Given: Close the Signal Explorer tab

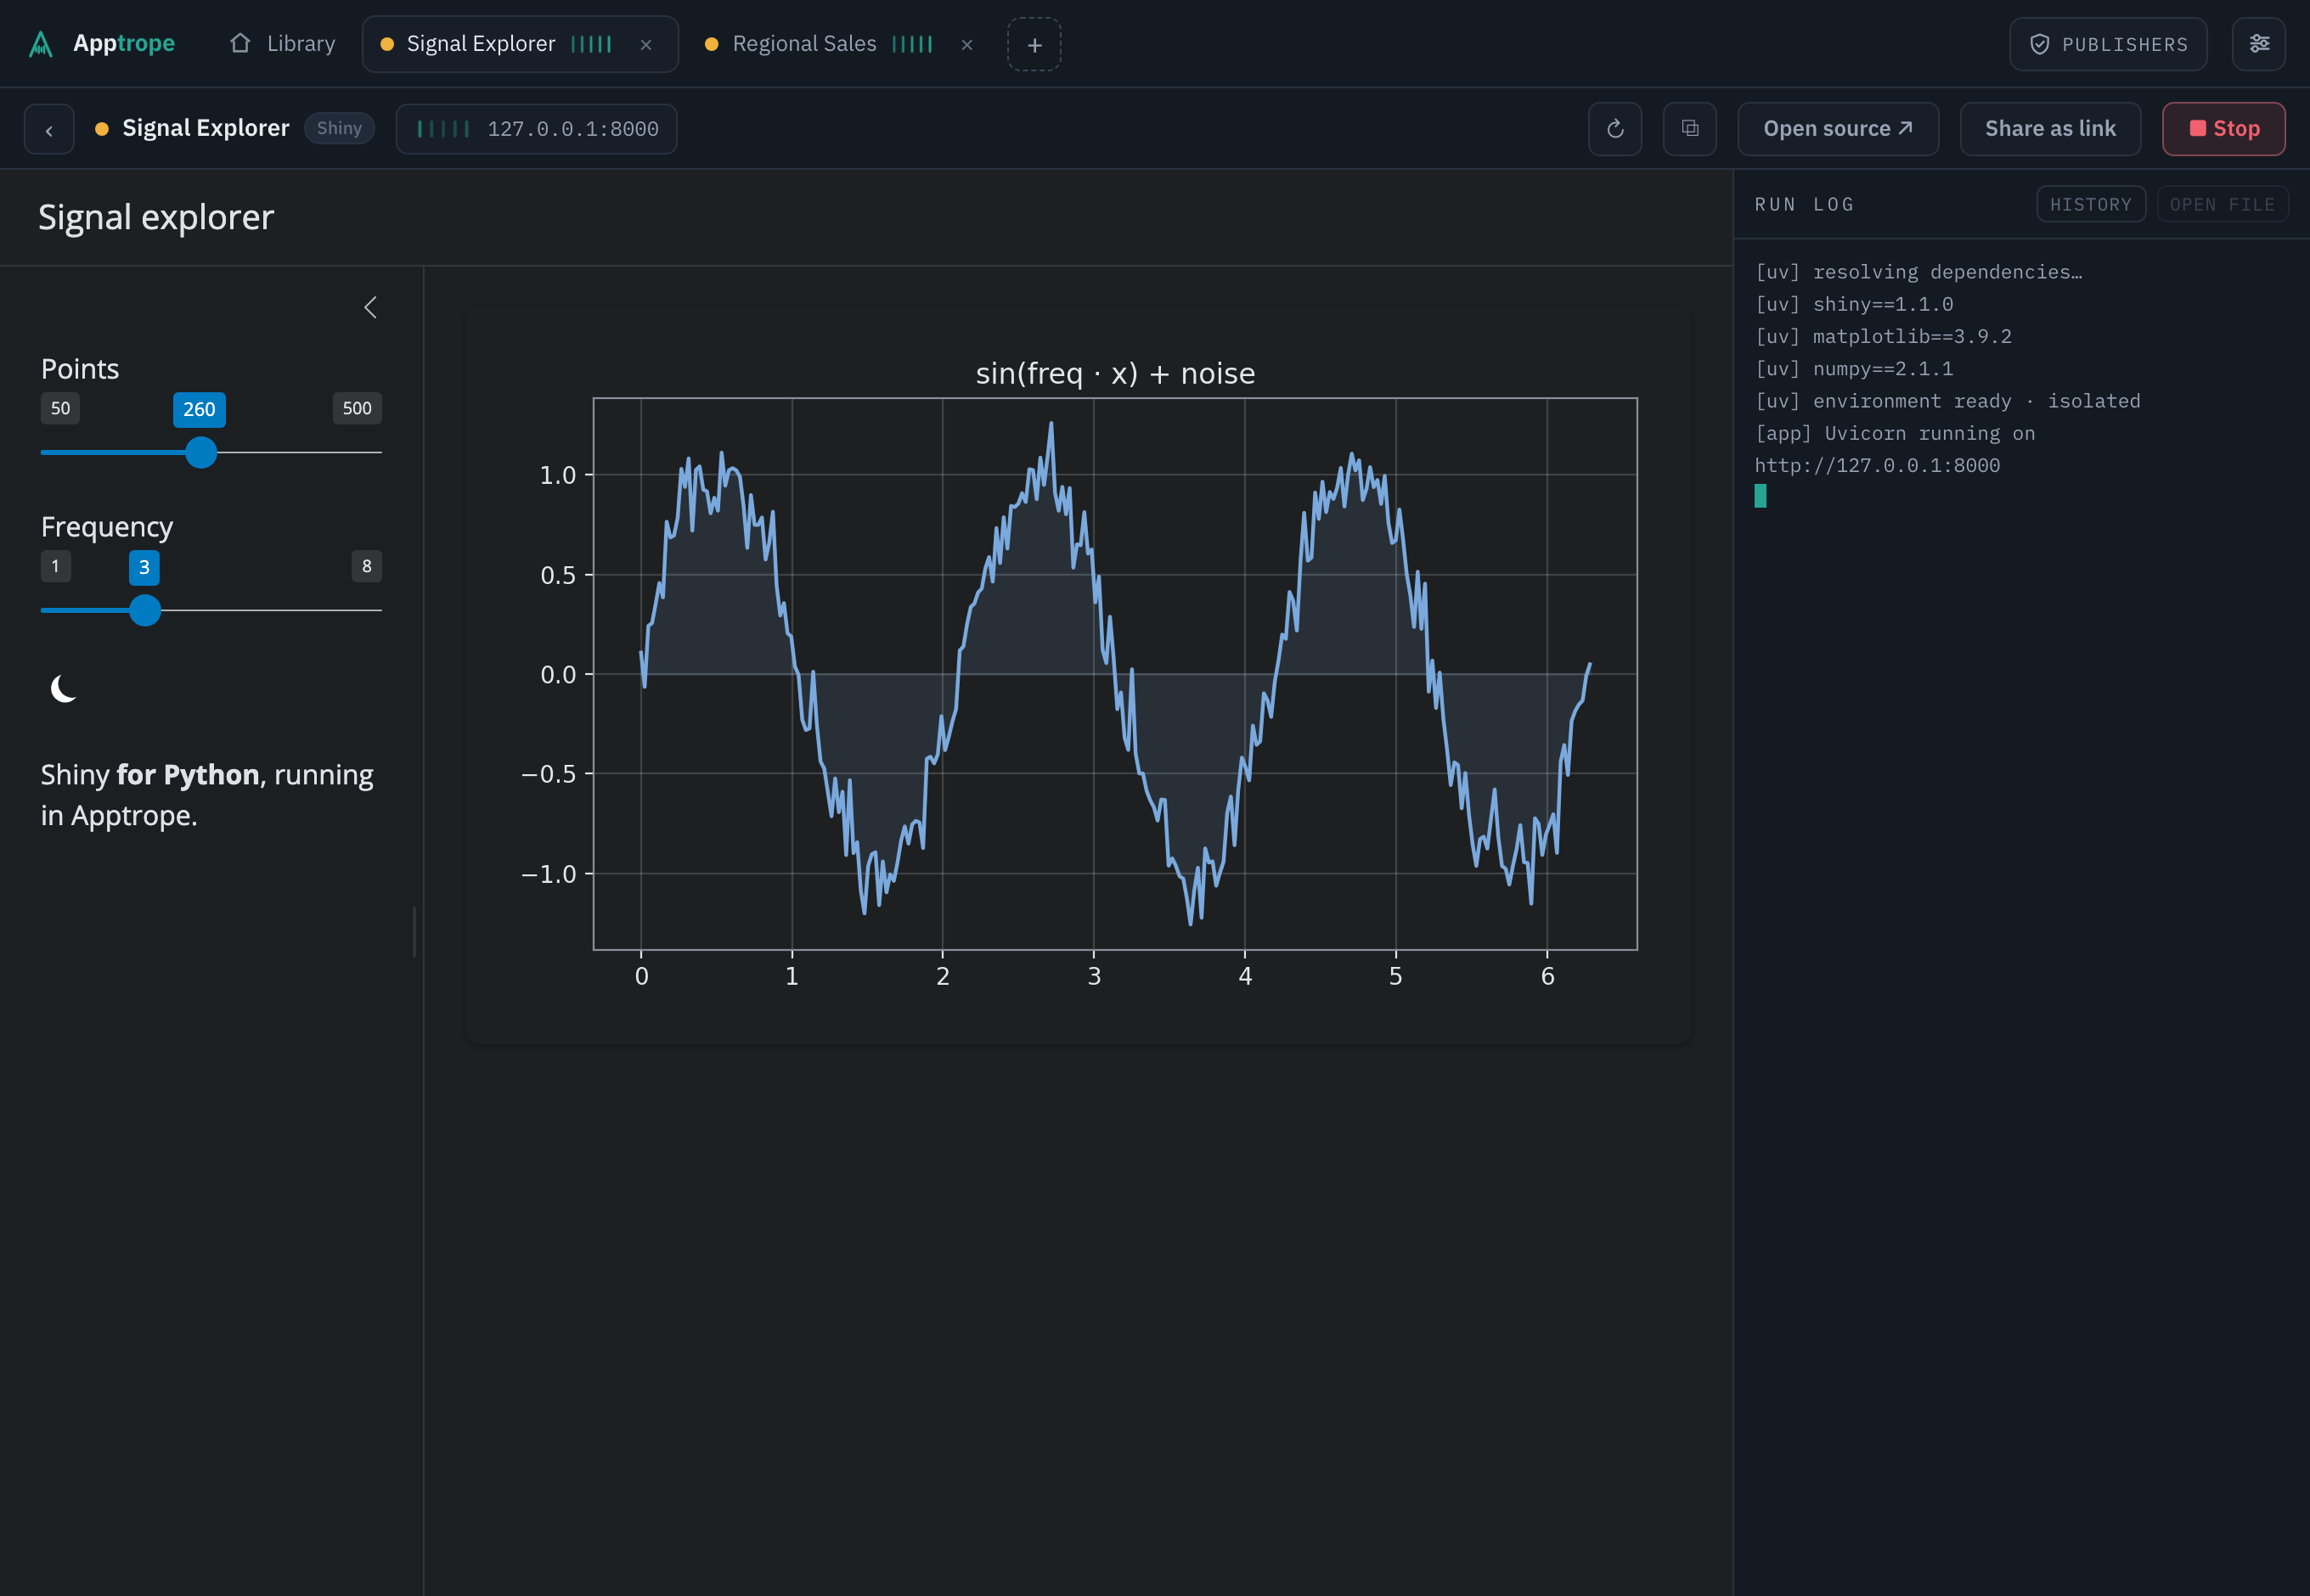Looking at the screenshot, I should coord(646,45).
